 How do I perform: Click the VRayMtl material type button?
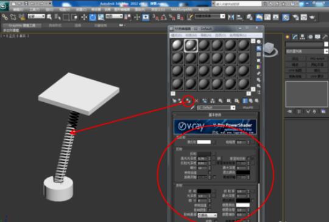coord(248,108)
